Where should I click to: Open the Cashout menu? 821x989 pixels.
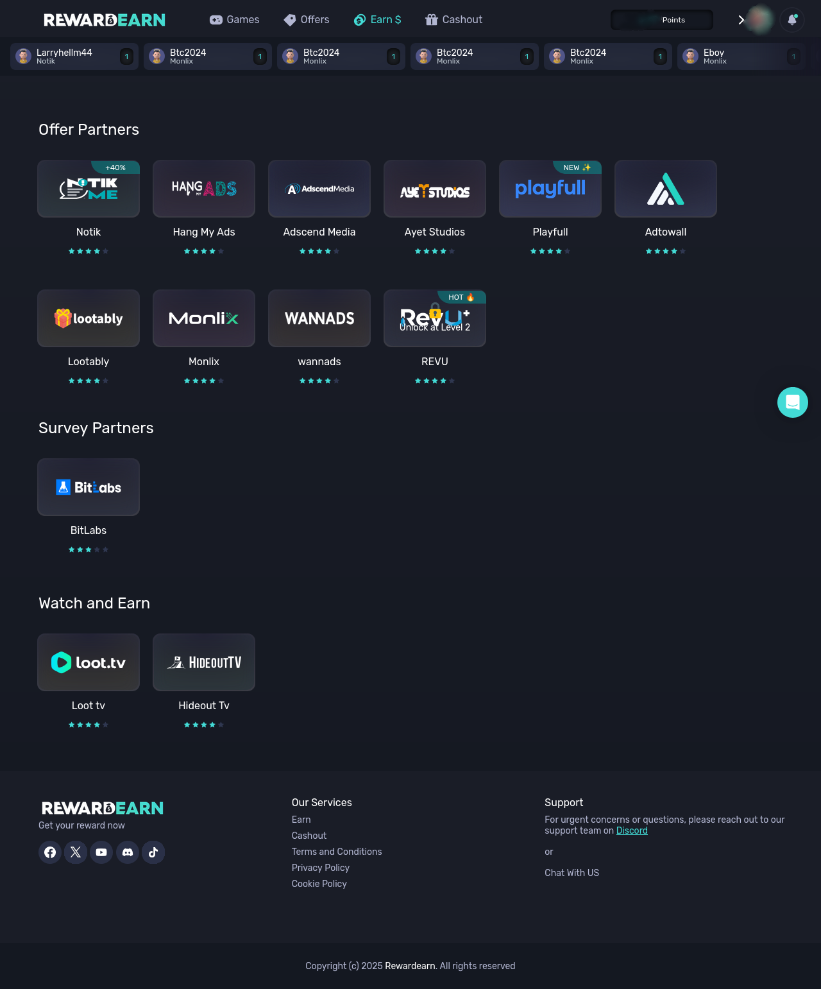click(453, 20)
